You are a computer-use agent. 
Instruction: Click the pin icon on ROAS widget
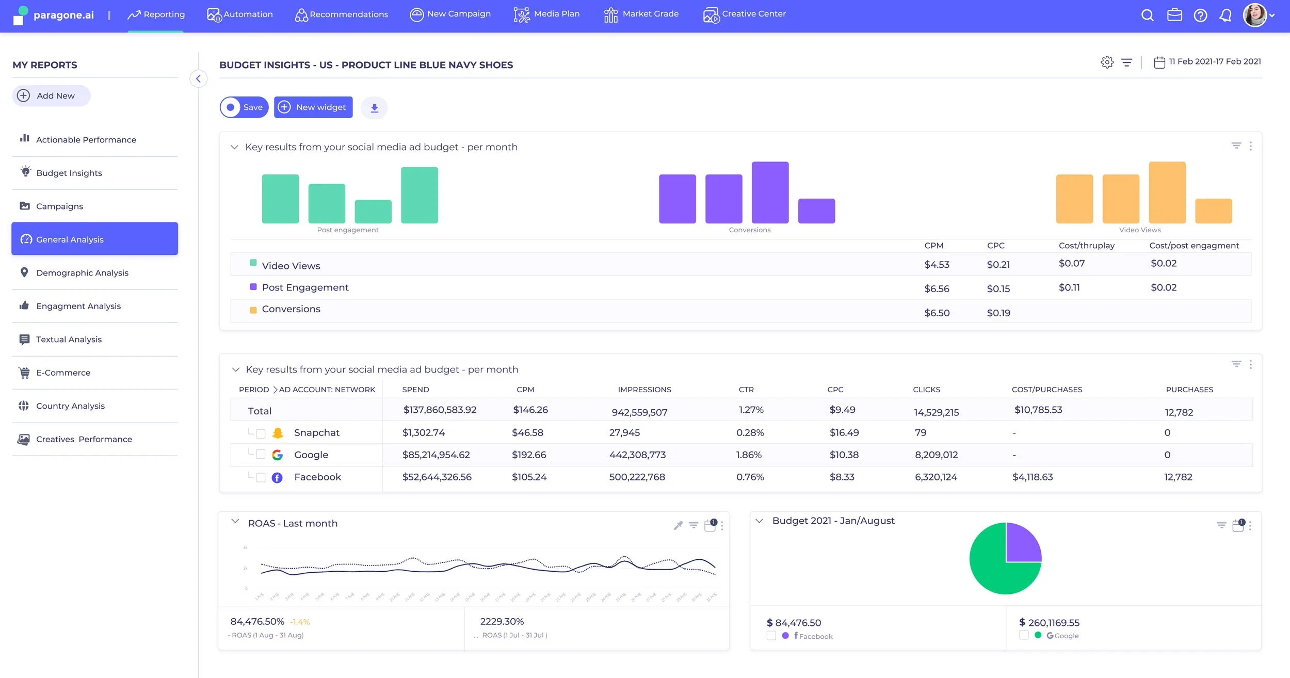click(678, 525)
